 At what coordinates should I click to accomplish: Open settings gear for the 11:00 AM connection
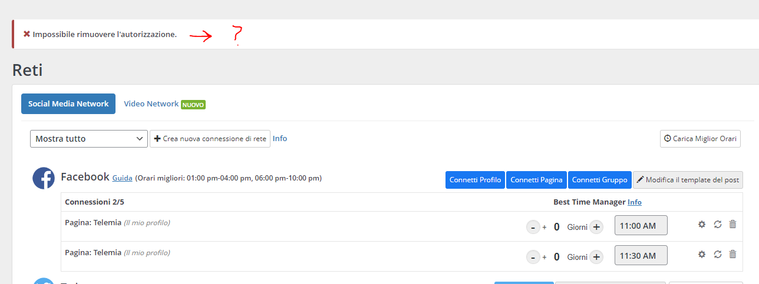[702, 224]
